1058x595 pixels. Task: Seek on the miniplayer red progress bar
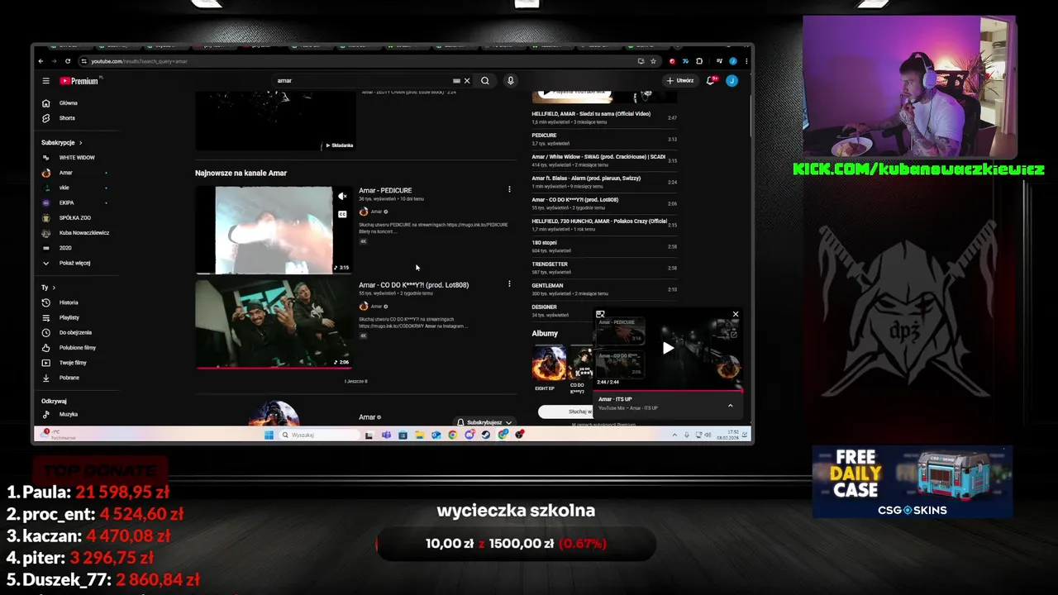pos(668,389)
